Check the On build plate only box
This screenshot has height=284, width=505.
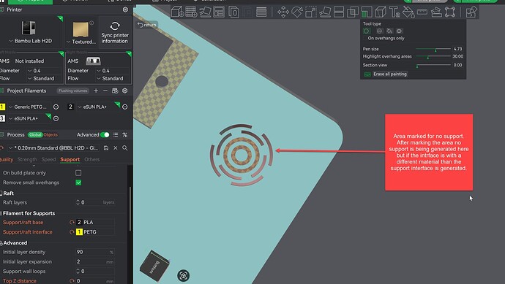(x=78, y=173)
